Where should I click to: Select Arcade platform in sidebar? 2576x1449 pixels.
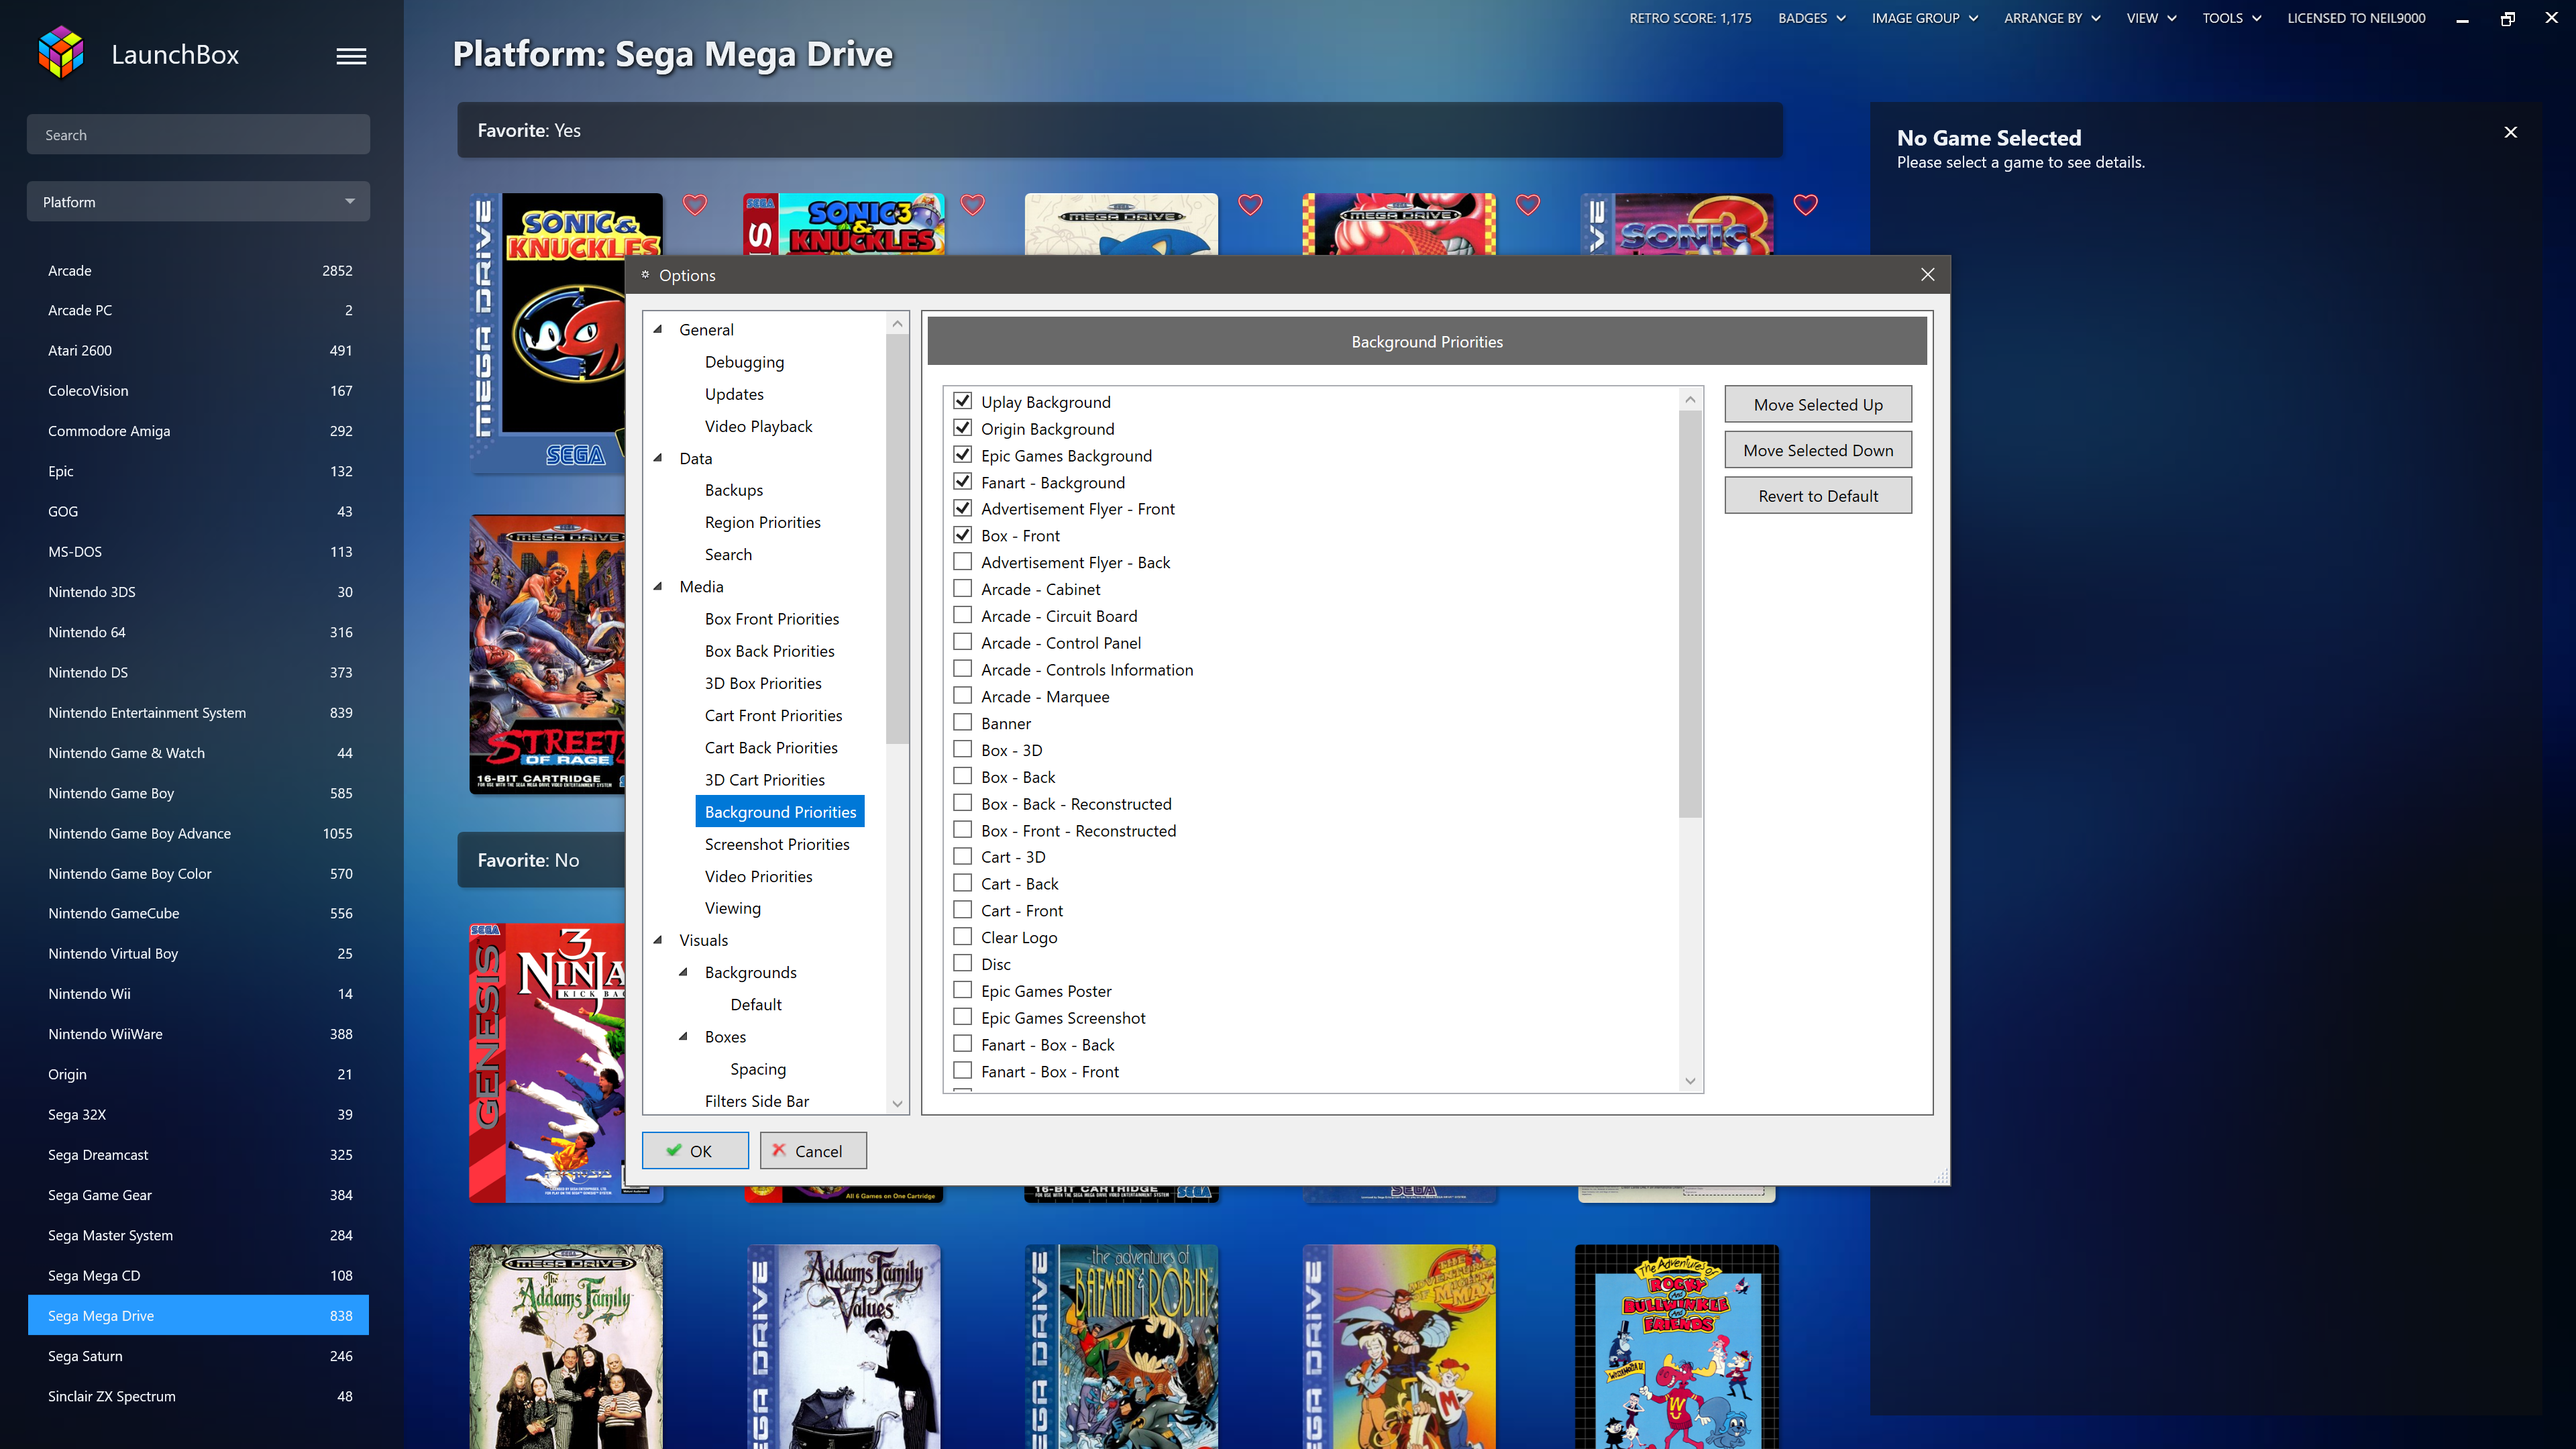(198, 270)
